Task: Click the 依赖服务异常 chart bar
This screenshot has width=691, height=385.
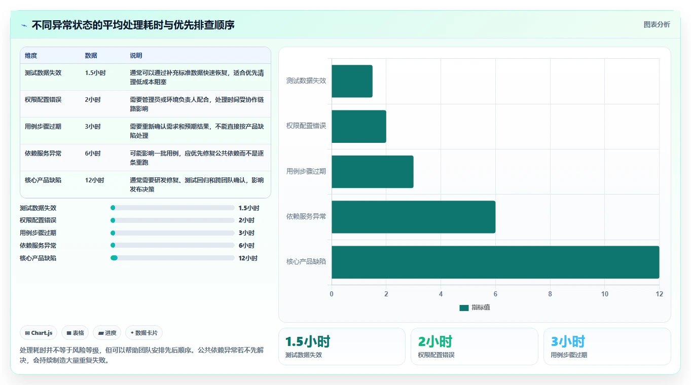Action: [413, 217]
